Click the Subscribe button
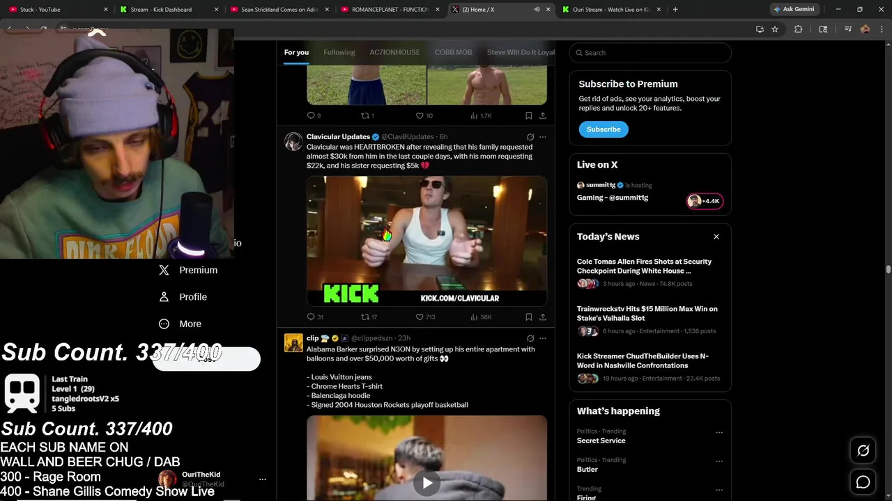 tap(603, 129)
